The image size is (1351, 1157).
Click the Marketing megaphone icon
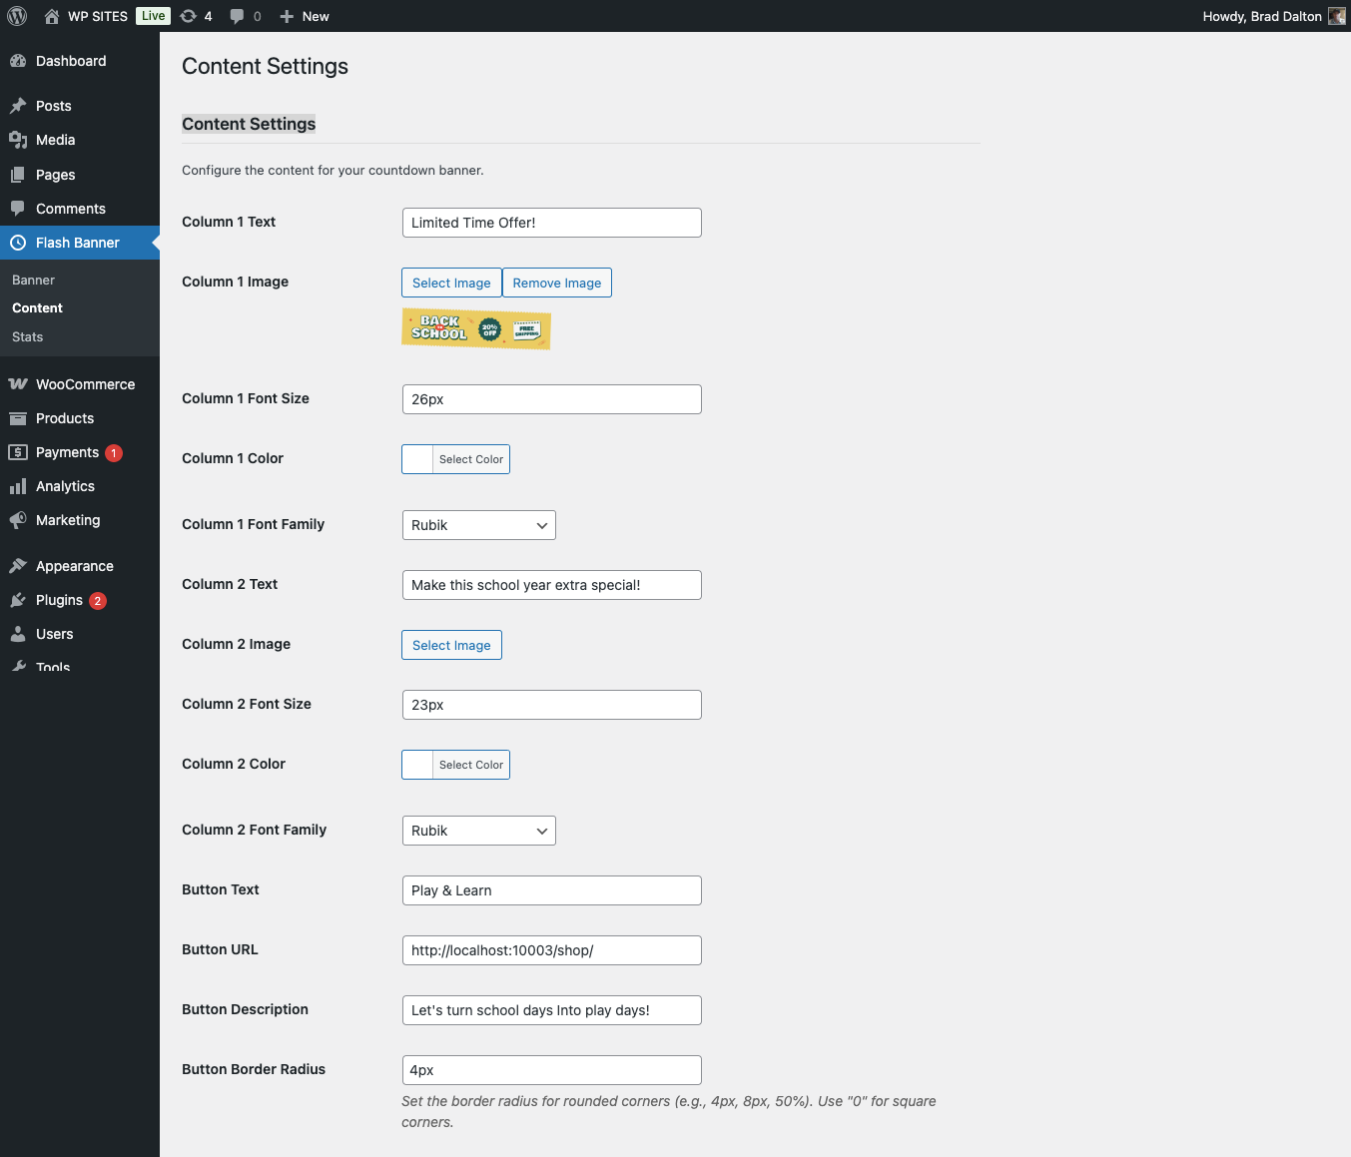pos(18,520)
